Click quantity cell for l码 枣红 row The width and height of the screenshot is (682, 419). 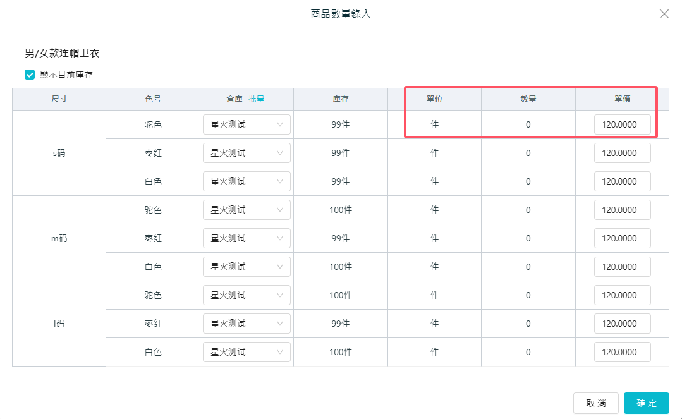pos(528,324)
